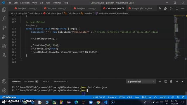This screenshot has height=105, width=187.
Task: Kill the terminal with trash icon
Action: click(x=171, y=82)
